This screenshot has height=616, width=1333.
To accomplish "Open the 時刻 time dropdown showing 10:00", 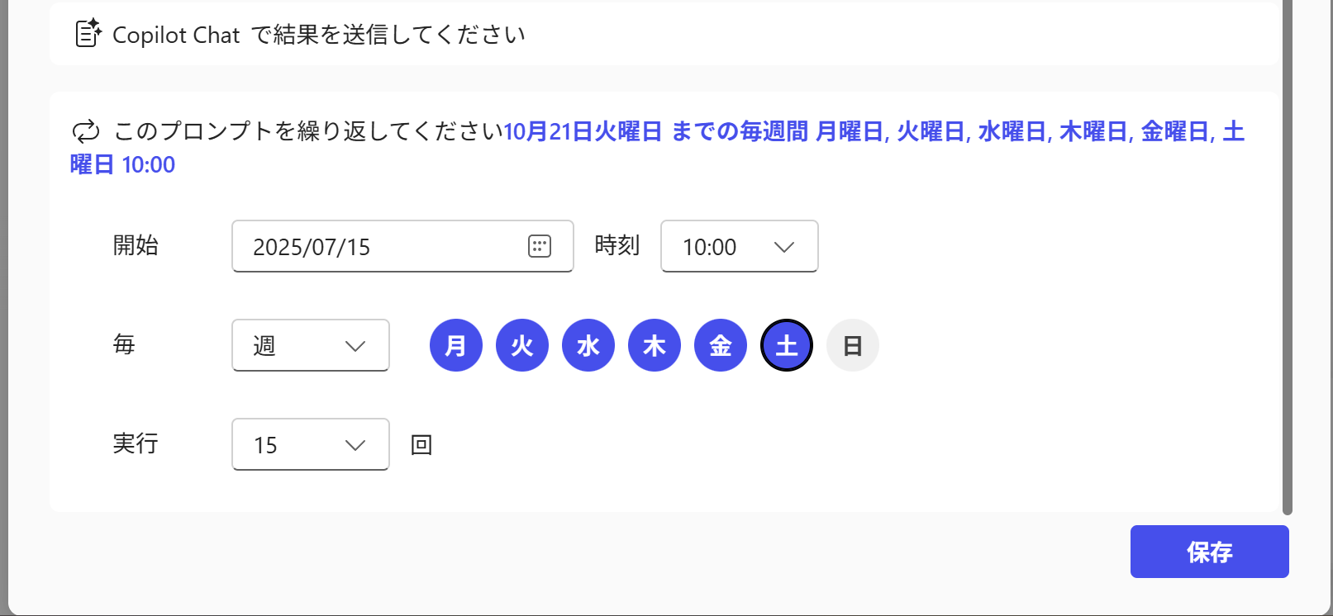I will pyautogui.click(x=738, y=246).
